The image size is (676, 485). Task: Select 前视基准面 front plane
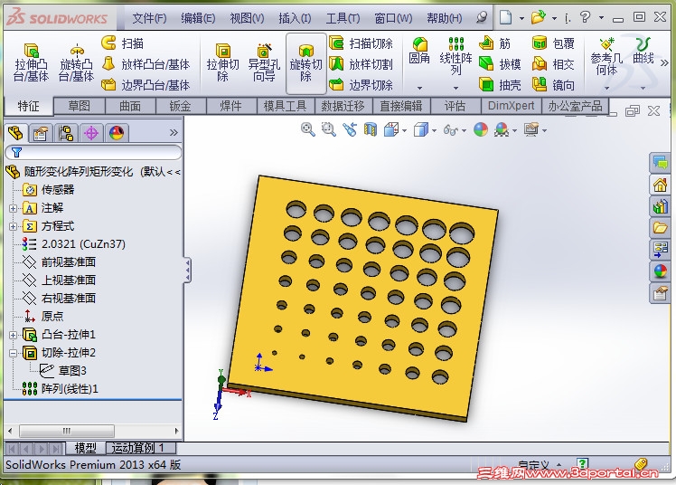point(59,262)
